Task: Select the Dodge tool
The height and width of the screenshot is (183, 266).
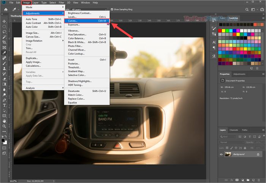Action: tap(4, 95)
